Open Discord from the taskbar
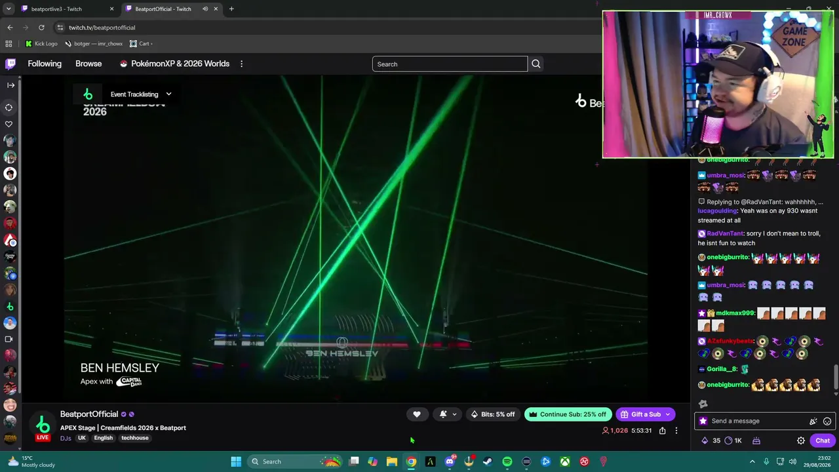839x472 pixels. (450, 462)
